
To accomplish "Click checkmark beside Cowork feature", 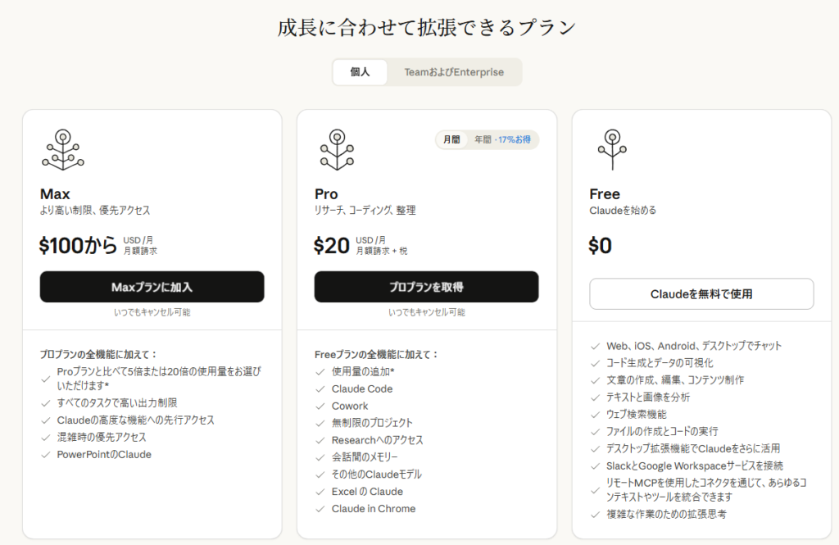I will (320, 406).
